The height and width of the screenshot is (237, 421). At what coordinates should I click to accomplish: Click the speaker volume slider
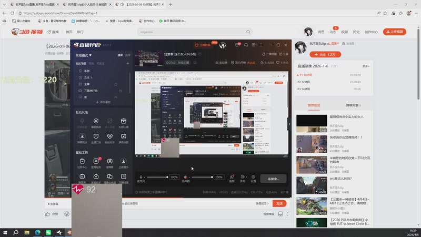pos(202,177)
